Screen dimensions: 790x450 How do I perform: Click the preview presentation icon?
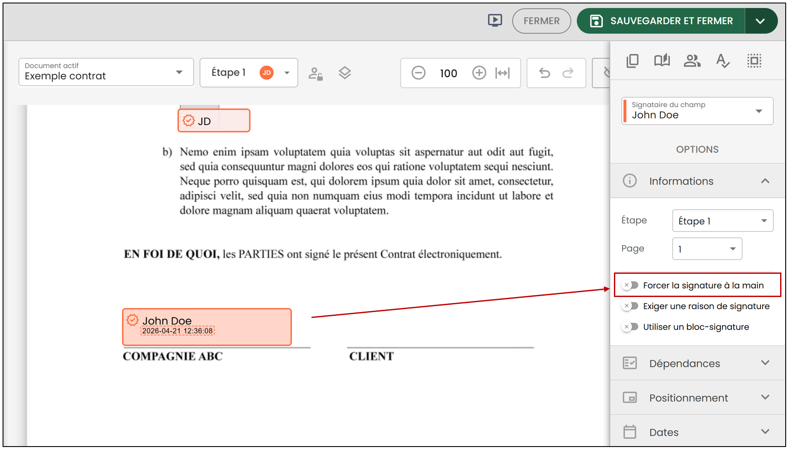tap(495, 20)
